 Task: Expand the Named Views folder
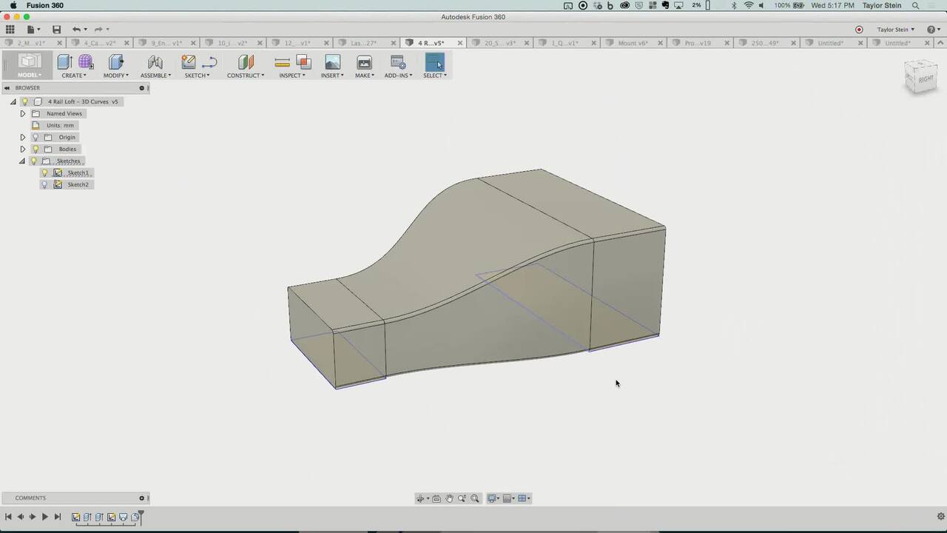click(22, 113)
